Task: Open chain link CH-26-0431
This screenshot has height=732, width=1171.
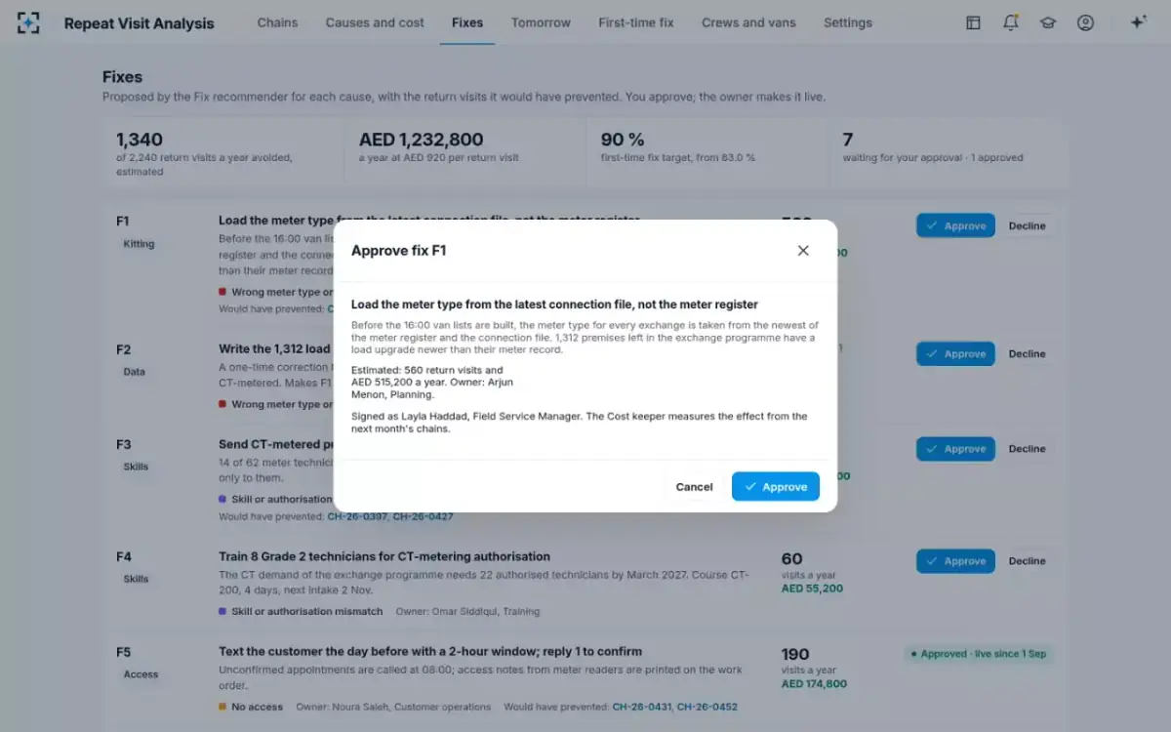Action: (641, 707)
